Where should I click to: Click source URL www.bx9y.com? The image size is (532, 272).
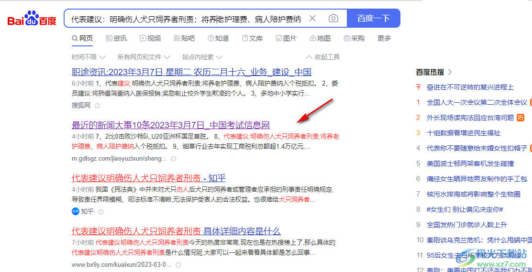click(x=122, y=264)
